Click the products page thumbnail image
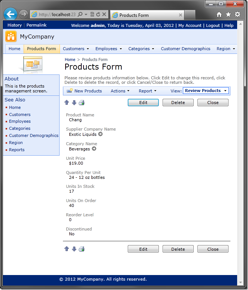 (33, 64)
